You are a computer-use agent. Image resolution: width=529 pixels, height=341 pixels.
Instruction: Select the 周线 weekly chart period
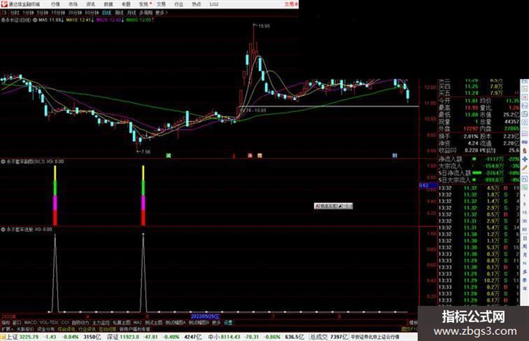pyautogui.click(x=119, y=13)
